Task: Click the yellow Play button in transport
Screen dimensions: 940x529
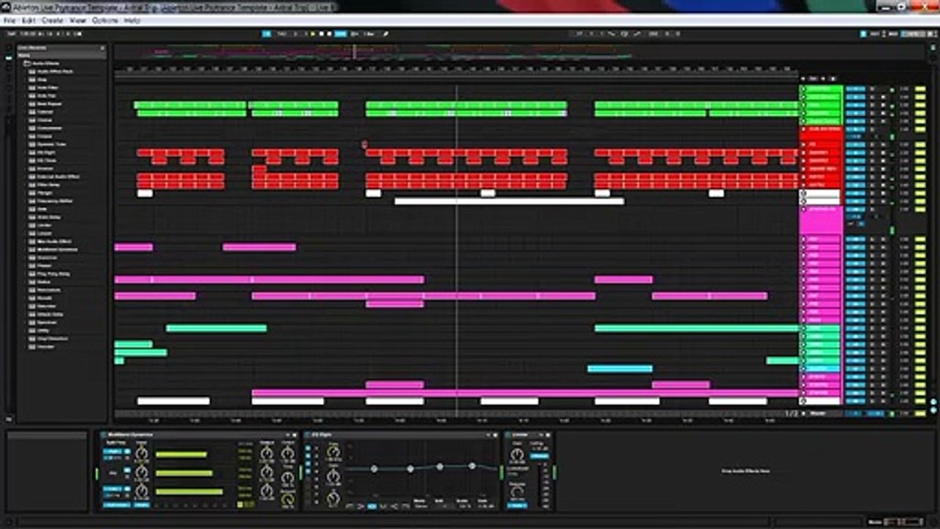Action: click(x=313, y=33)
